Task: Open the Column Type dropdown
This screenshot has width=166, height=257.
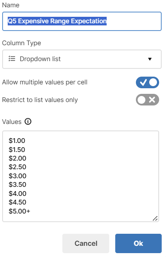Action: pos(82,59)
